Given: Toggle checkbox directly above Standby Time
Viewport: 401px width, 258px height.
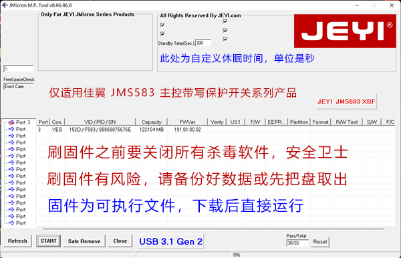Looking at the screenshot, I should [x=162, y=33].
